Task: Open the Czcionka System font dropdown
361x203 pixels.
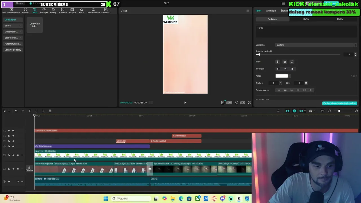Action: [316, 45]
